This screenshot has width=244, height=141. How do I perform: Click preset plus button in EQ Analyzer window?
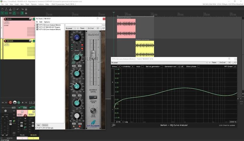pyautogui.click(x=210, y=62)
